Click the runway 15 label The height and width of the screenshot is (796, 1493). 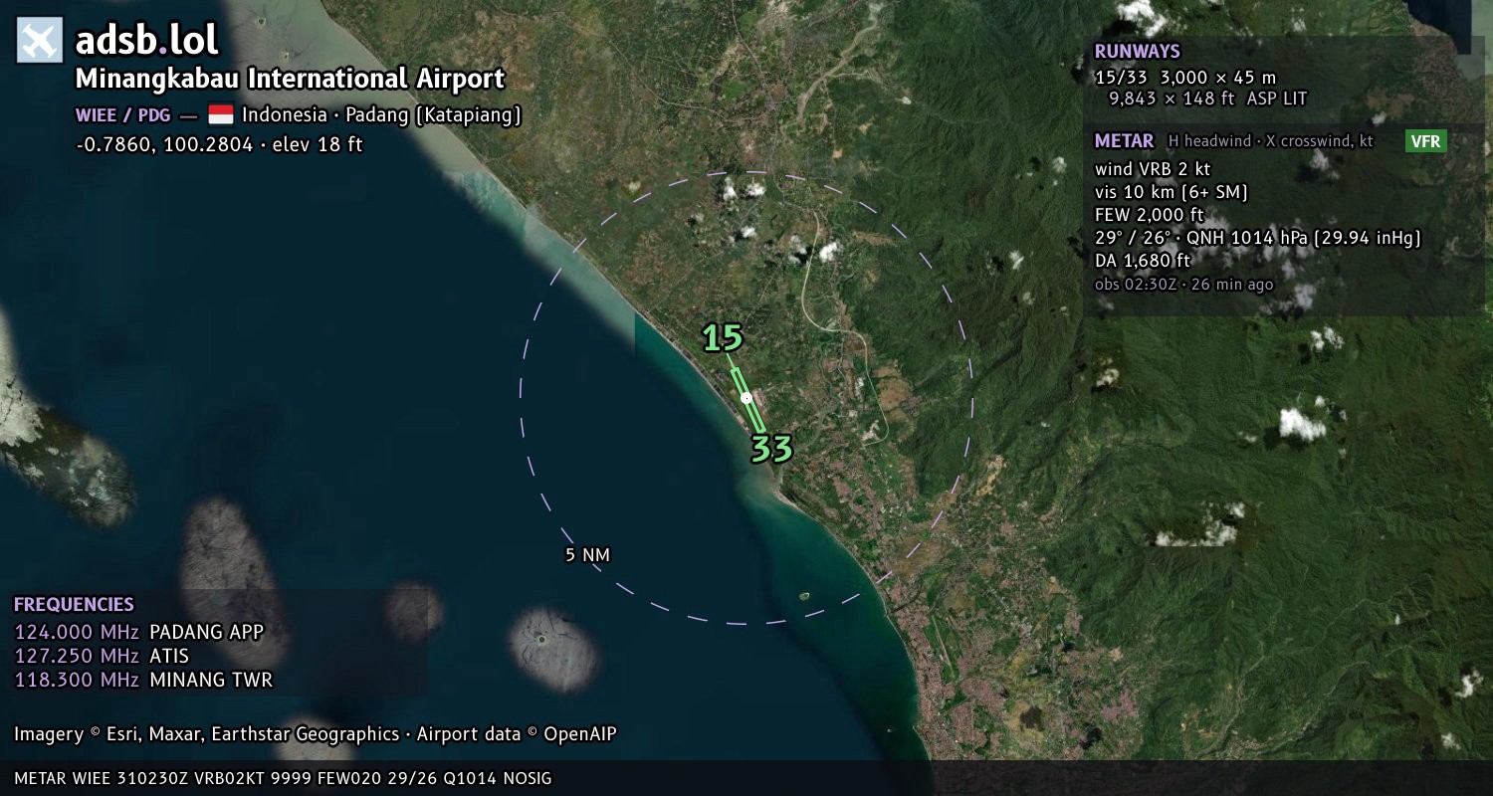(x=723, y=338)
